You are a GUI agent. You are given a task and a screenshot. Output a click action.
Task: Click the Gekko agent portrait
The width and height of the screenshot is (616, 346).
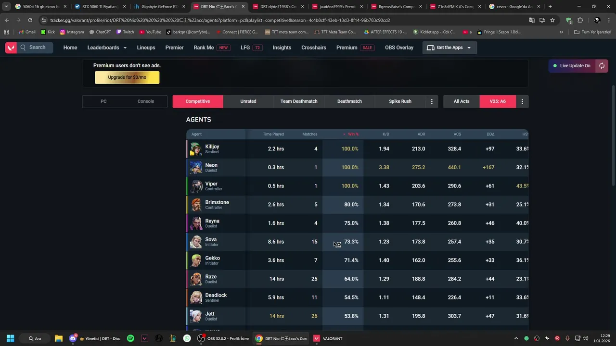[196, 260]
